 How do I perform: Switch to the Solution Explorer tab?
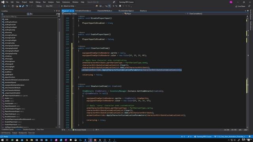pos(29,130)
